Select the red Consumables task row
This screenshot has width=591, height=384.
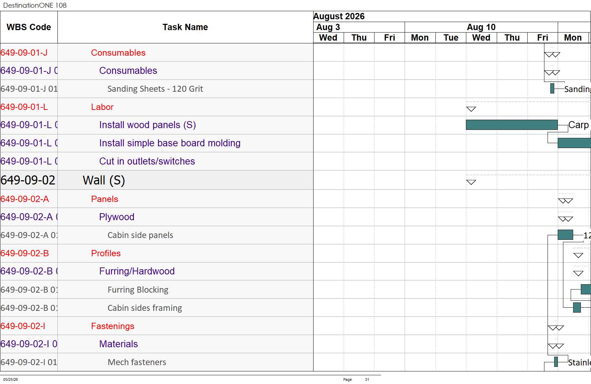pos(157,53)
